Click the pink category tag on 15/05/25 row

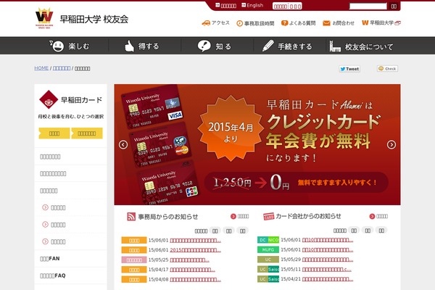[134, 260]
